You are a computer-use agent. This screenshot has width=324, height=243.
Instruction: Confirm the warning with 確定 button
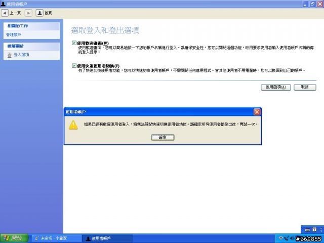tap(163, 137)
